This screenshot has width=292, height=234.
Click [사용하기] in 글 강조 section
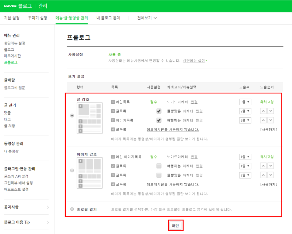point(269,129)
